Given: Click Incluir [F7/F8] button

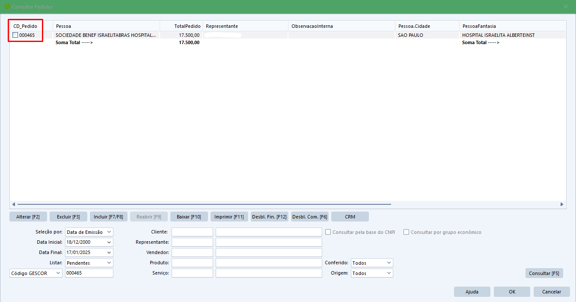Looking at the screenshot, I should click(108, 217).
